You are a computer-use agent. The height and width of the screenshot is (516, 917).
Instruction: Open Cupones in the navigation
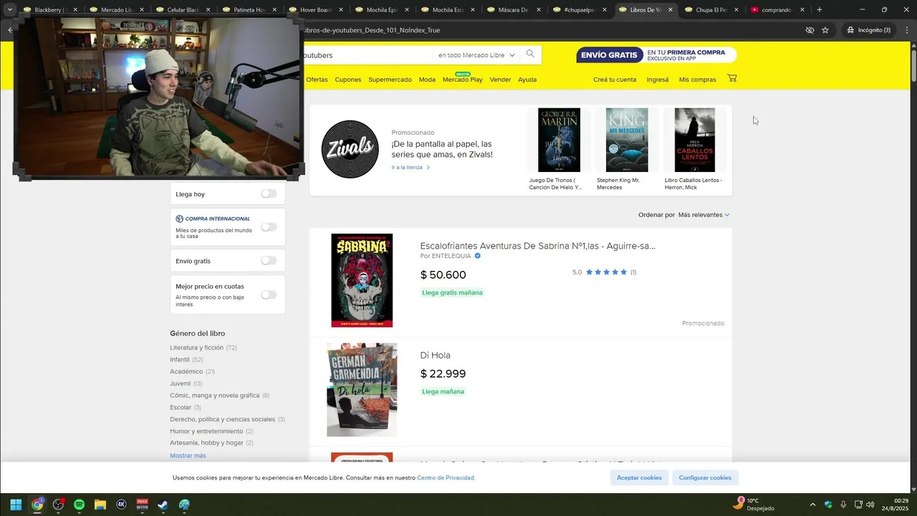[x=348, y=80]
